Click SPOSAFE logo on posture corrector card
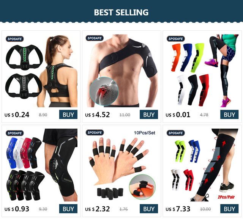Screen dimensions: 243x220 point(15,39)
